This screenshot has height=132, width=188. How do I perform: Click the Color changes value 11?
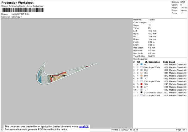pos(149,22)
